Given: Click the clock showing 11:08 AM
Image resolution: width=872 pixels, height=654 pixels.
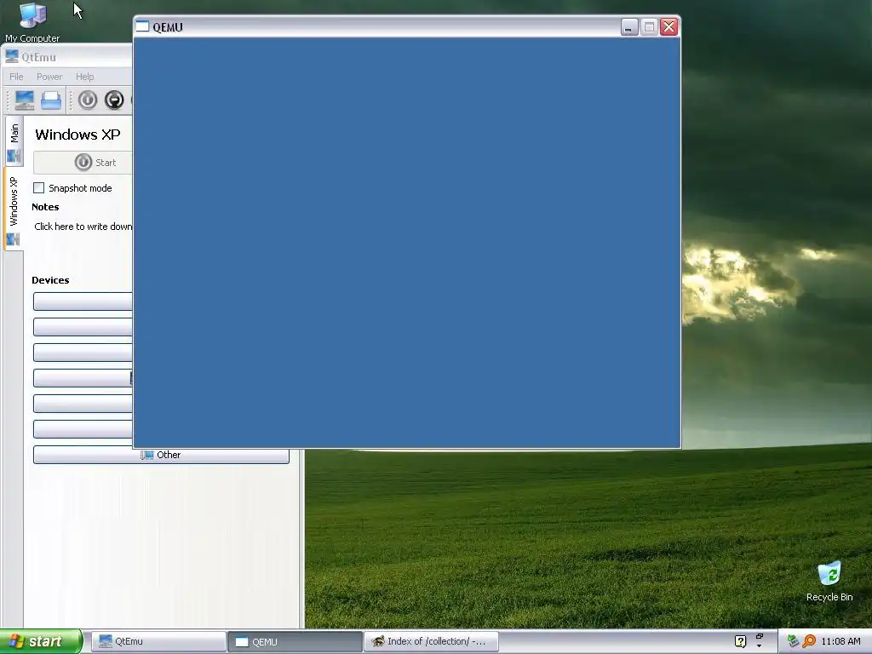Looking at the screenshot, I should tap(840, 641).
